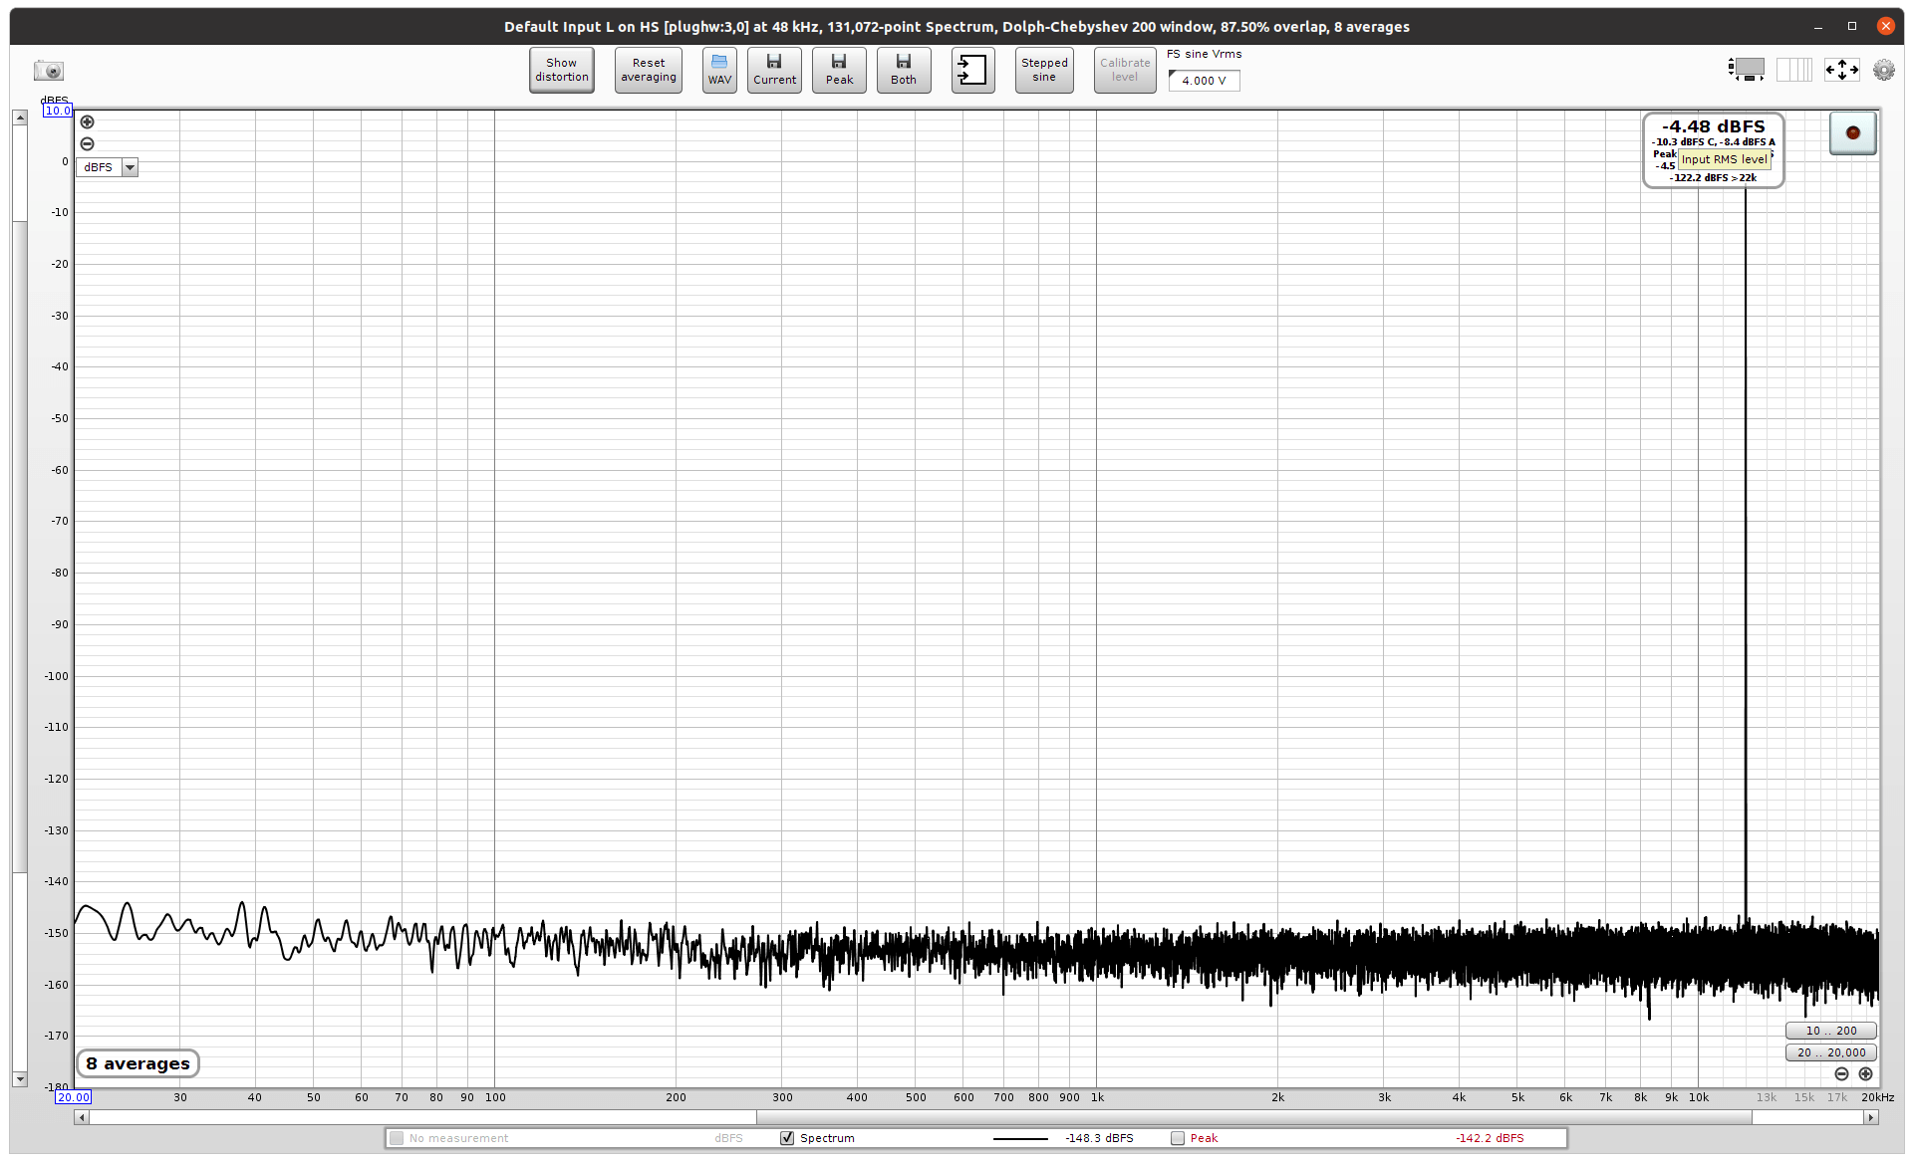Click horizontal scrollbar right arrow
Image resolution: width=1914 pixels, height=1163 pixels.
(x=1871, y=1118)
